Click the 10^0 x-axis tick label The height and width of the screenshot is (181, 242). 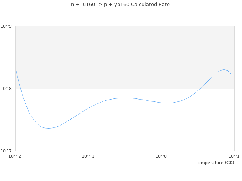click(161, 156)
